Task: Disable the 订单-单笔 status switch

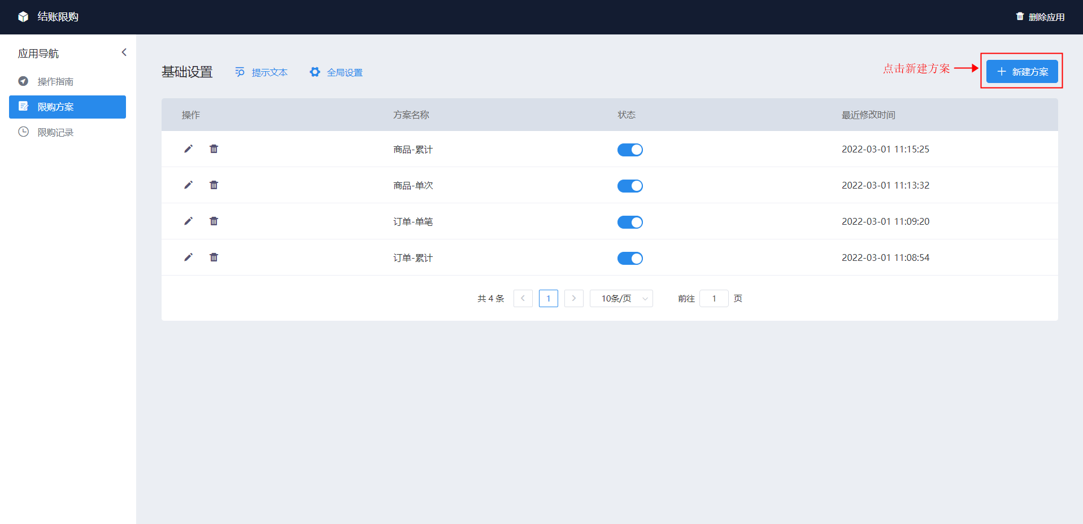Action: 630,222
